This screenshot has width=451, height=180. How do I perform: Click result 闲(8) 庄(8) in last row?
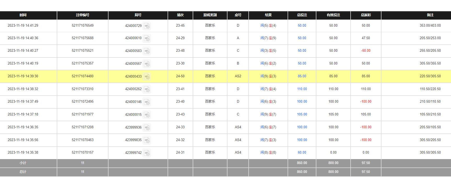click(268, 153)
